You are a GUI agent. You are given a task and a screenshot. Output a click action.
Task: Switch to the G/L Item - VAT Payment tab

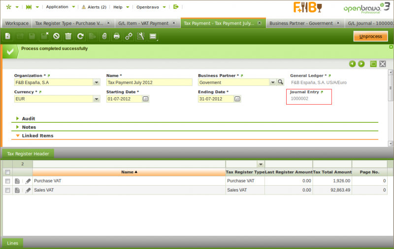pos(143,23)
